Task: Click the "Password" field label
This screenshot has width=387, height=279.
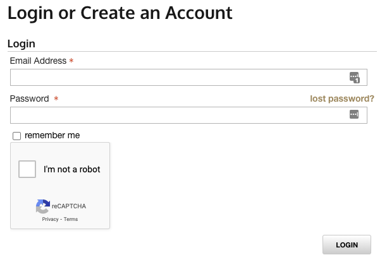Action: coord(29,98)
